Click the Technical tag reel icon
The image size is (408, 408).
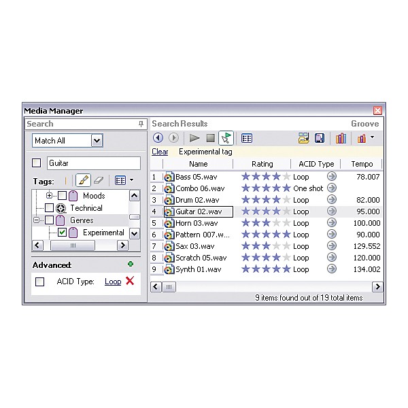(x=61, y=208)
